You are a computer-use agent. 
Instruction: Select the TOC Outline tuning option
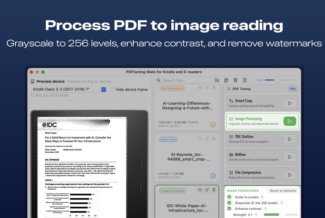(262, 139)
